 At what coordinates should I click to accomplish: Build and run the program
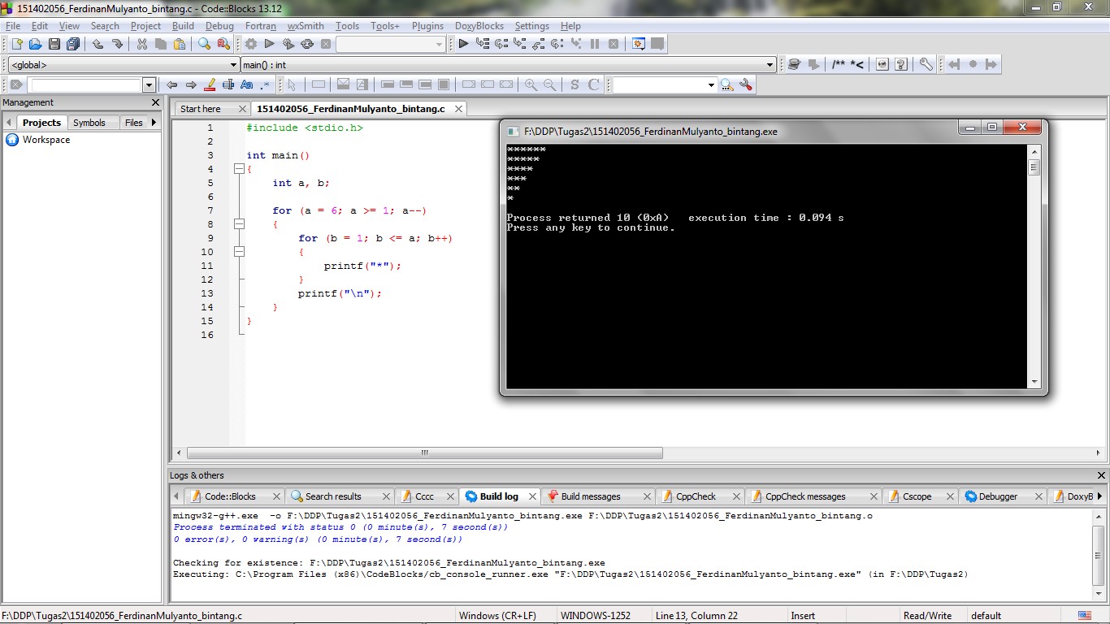click(288, 44)
